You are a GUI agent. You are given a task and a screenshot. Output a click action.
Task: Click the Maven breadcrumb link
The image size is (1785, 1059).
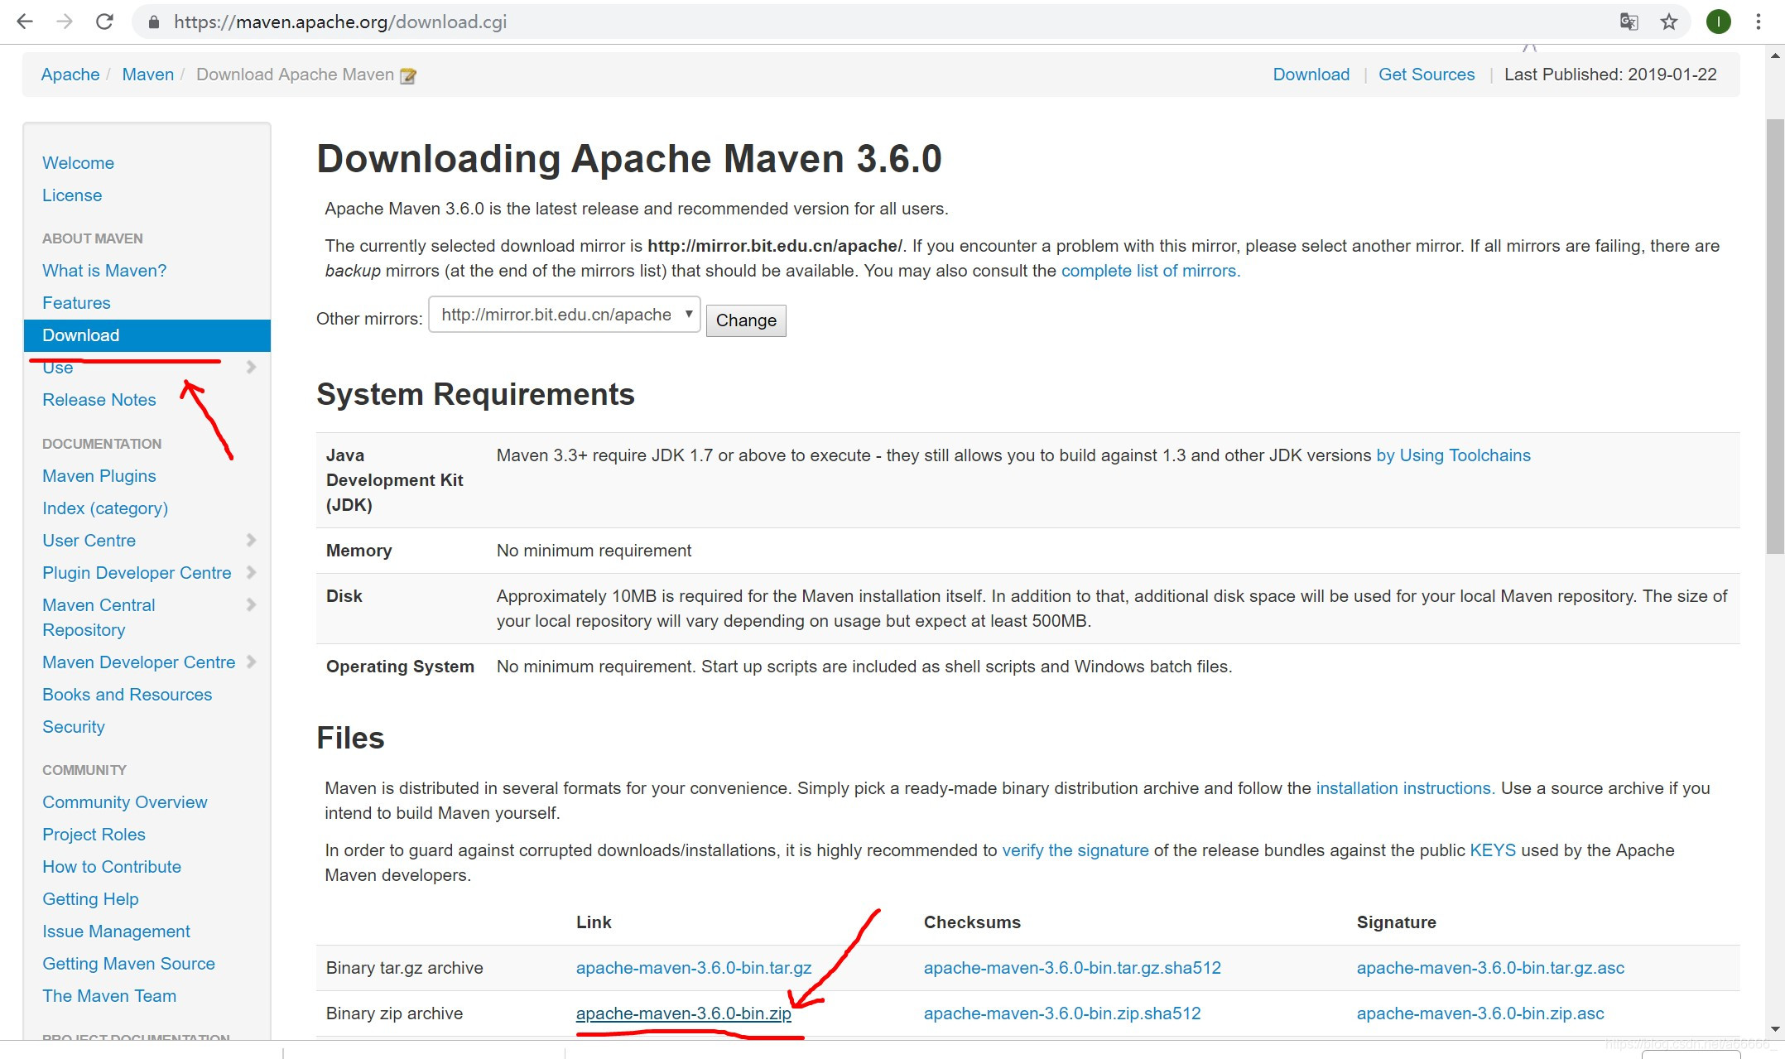click(148, 75)
